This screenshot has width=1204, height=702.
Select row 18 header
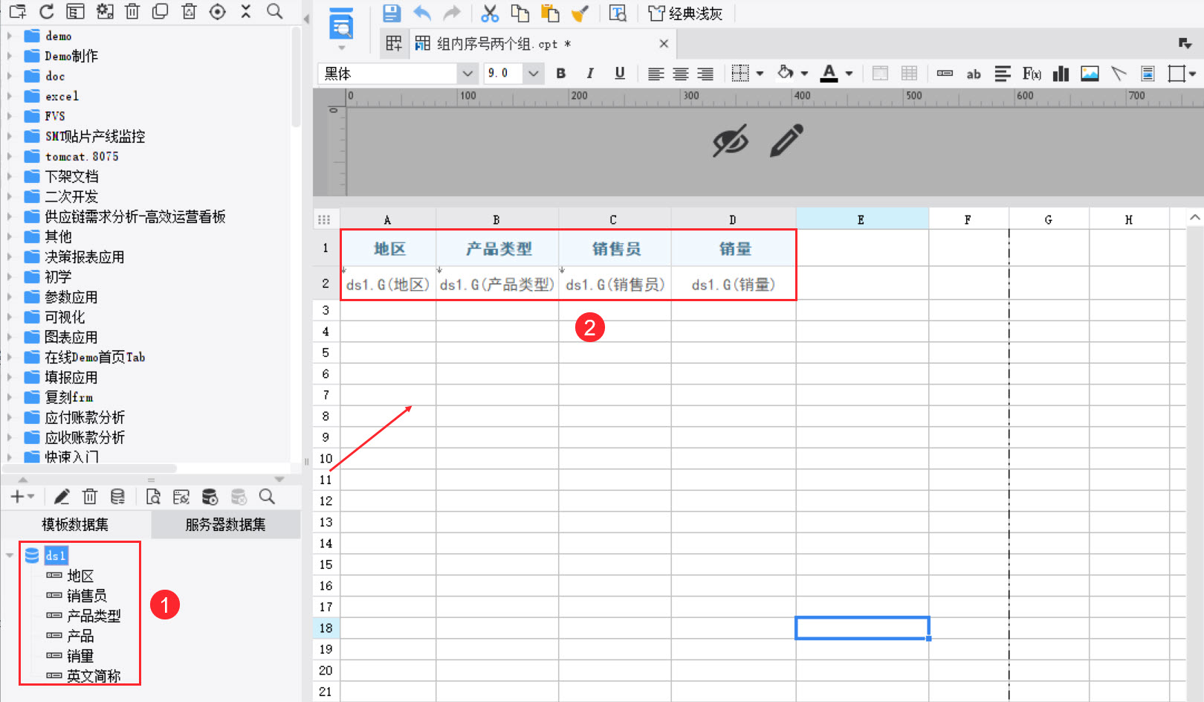point(326,628)
